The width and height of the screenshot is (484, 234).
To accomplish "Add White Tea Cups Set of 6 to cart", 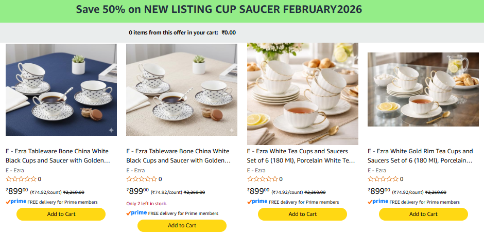I will tap(303, 214).
